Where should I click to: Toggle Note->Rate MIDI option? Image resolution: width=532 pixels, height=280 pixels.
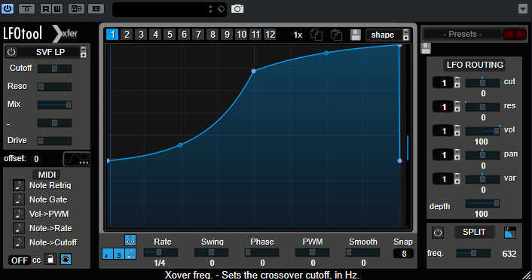click(19, 228)
